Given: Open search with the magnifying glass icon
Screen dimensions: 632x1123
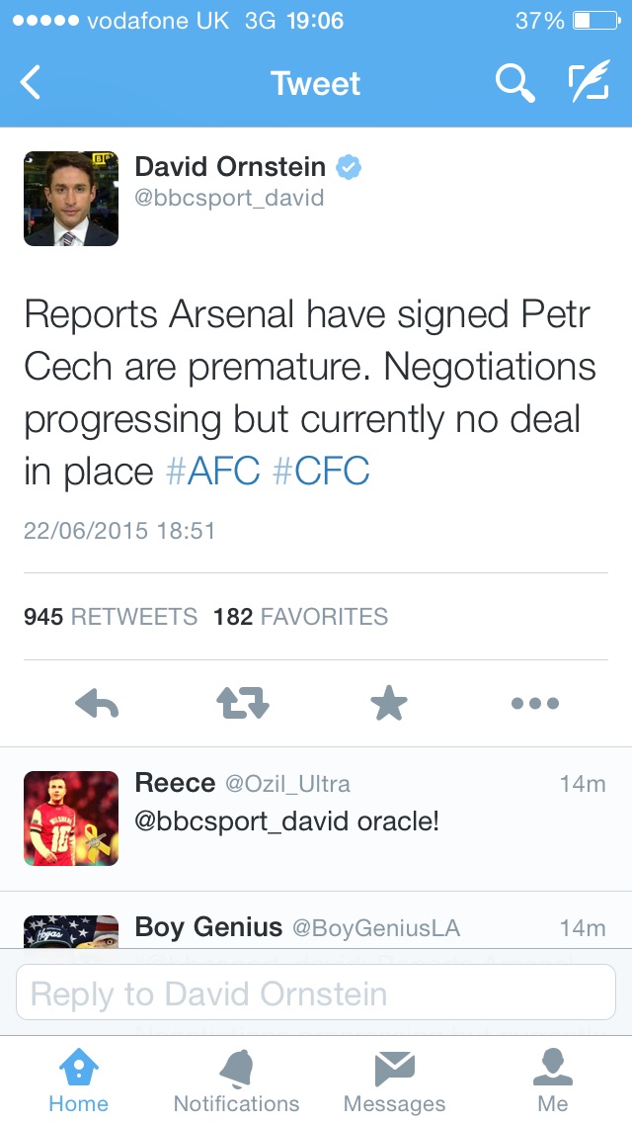Looking at the screenshot, I should tap(515, 82).
